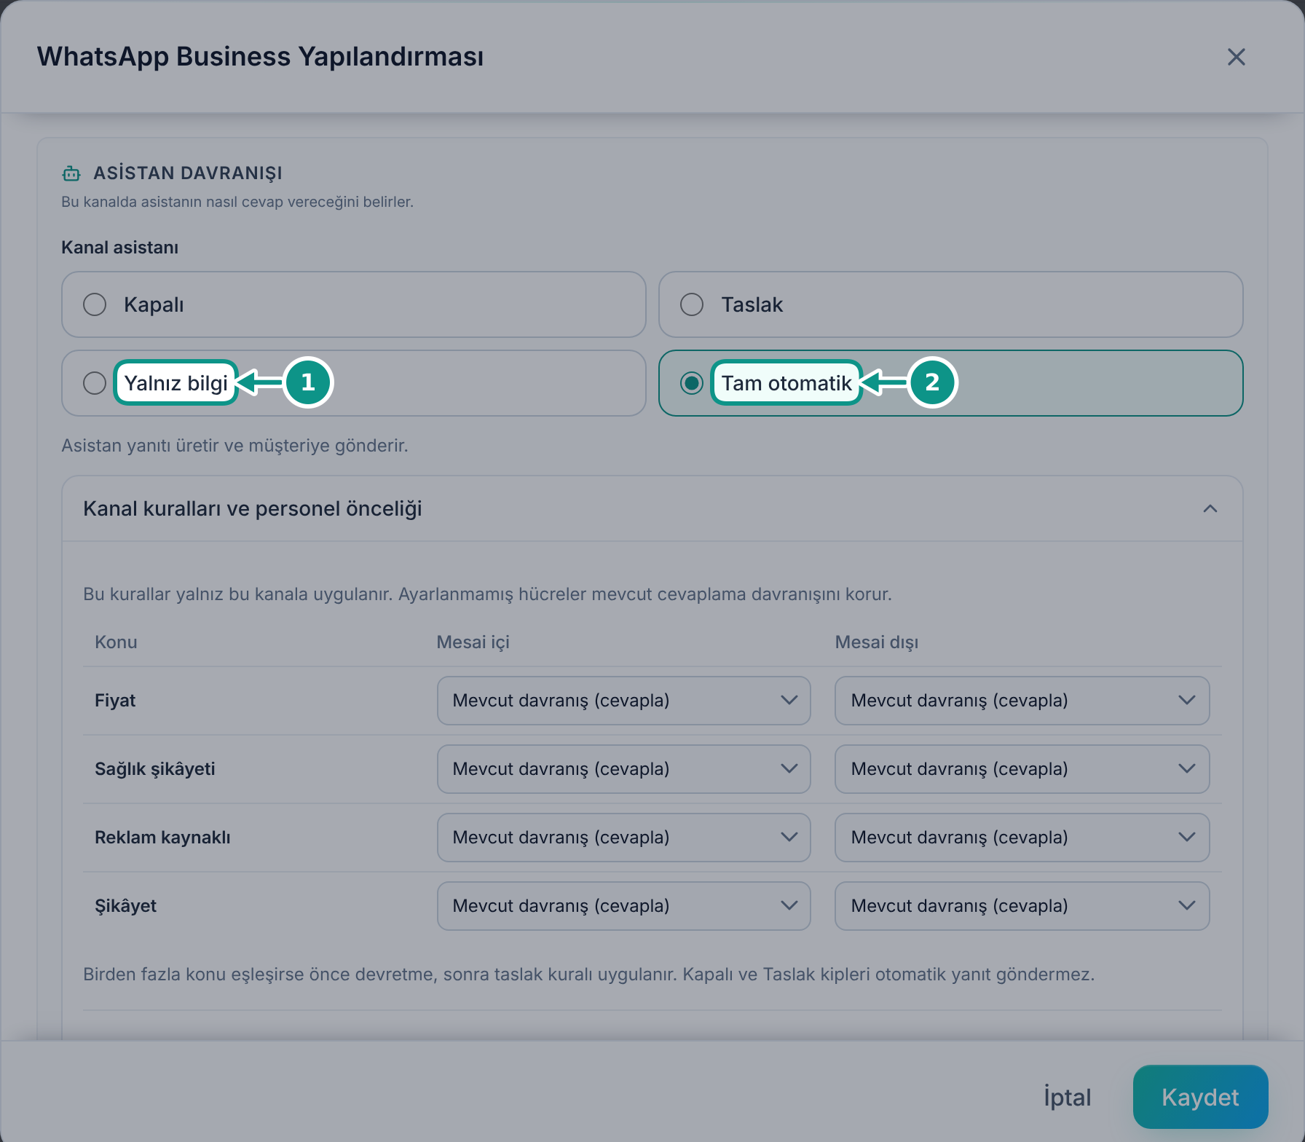Close the WhatsApp Business configuration dialog

1236,57
